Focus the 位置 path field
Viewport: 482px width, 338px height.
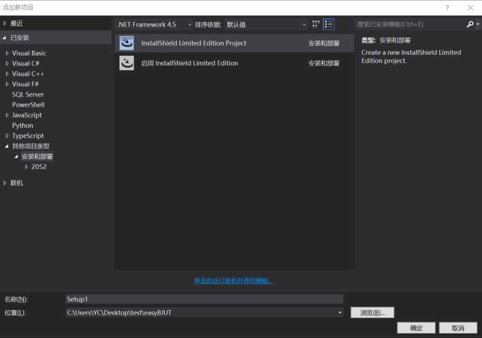204,312
